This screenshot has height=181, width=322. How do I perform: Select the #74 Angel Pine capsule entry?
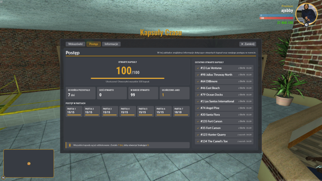(224, 108)
